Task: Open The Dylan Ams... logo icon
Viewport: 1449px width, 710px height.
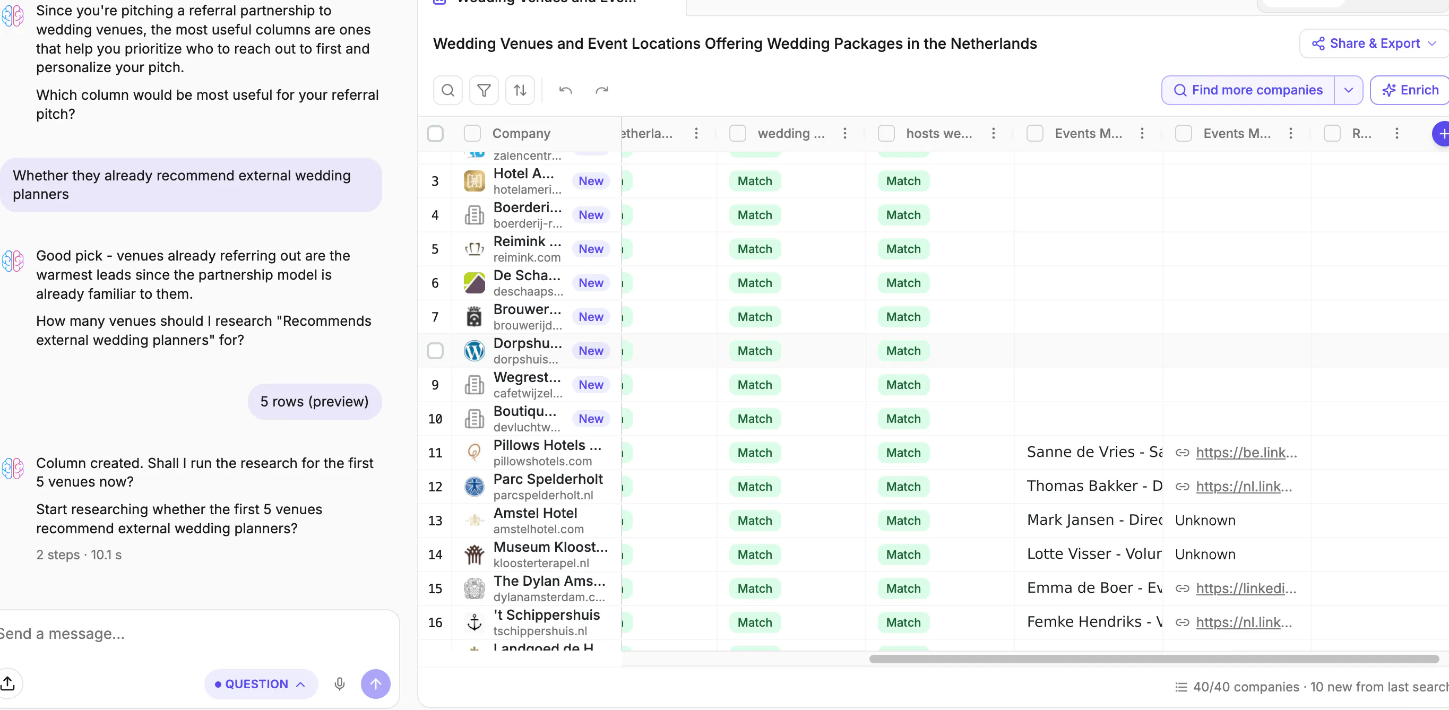Action: pos(474,588)
